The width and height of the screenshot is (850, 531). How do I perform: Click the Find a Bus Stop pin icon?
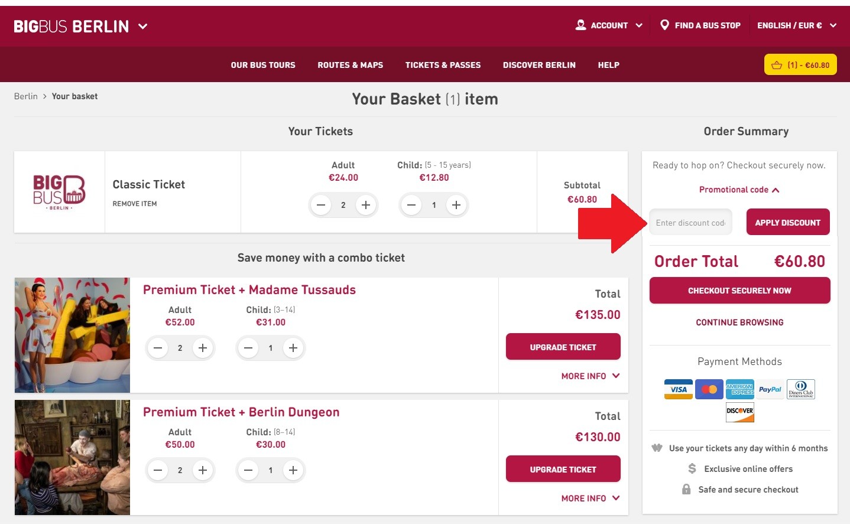pos(664,25)
